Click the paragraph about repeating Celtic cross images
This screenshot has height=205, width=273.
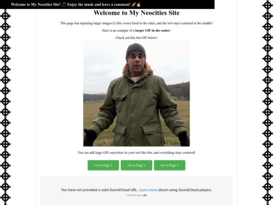(x=136, y=23)
